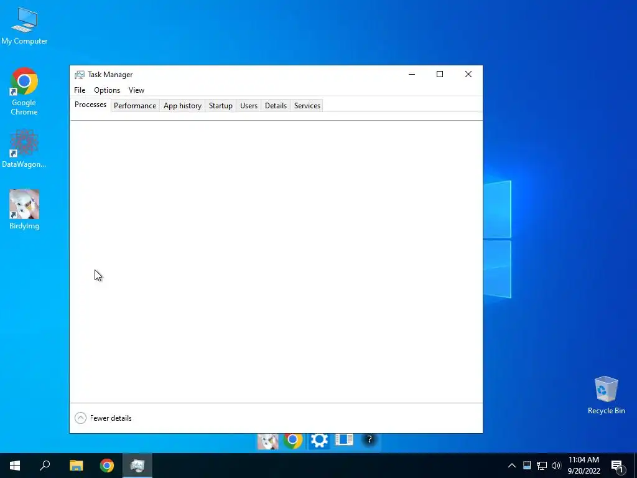Viewport: 637px width, 478px height.
Task: Open My Computer desktop icon
Action: (24, 26)
